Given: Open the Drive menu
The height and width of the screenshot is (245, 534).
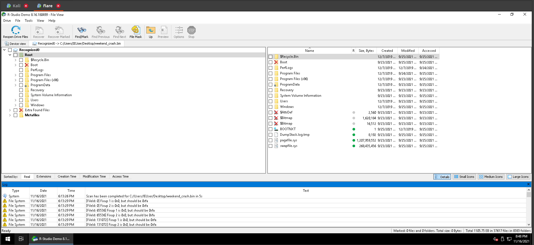Looking at the screenshot, I should (x=7, y=21).
